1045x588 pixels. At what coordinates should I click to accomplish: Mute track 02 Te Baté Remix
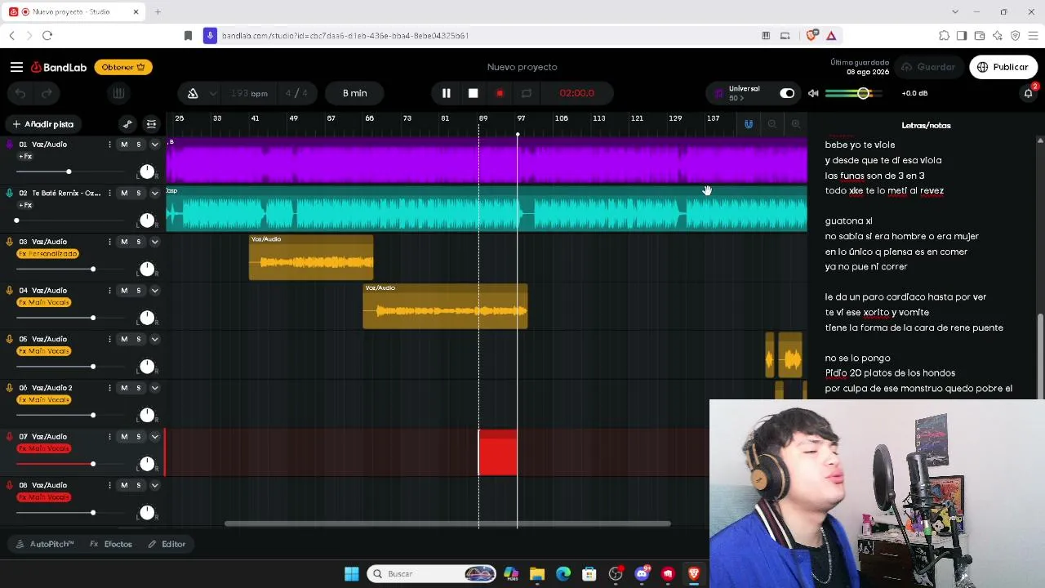pos(124,193)
